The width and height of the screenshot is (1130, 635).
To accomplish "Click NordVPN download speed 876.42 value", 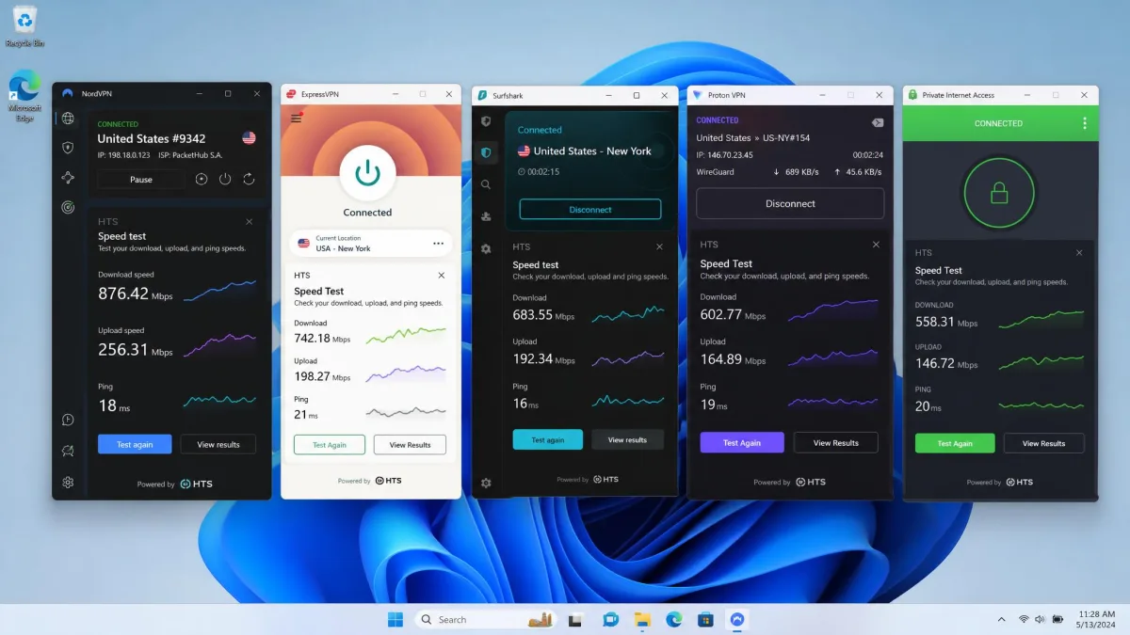I will (x=123, y=294).
